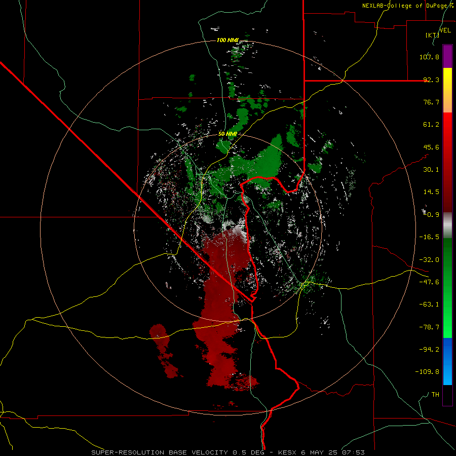This screenshot has height=456, width=456.
Task: Pick the gray near-zero segment of the color bar
Action: click(447, 225)
